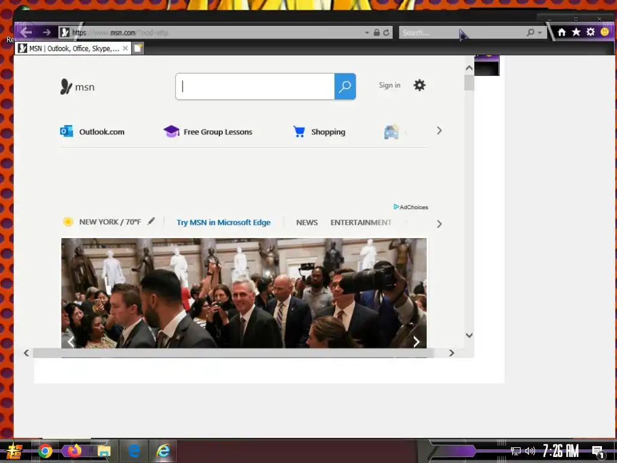This screenshot has width=617, height=463.
Task: Open the Start menu button on the taskbar
Action: tap(14, 451)
